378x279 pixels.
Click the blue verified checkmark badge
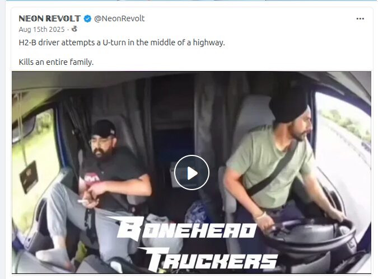(x=87, y=19)
